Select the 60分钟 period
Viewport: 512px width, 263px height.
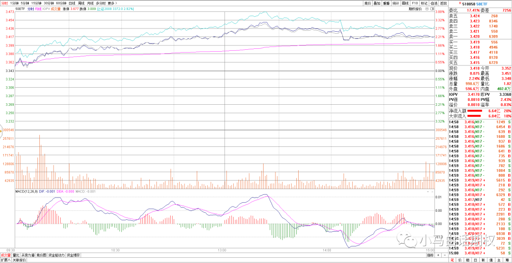tap(61, 3)
